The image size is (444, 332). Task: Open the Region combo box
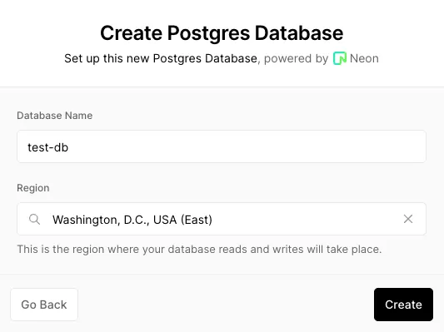click(x=222, y=219)
